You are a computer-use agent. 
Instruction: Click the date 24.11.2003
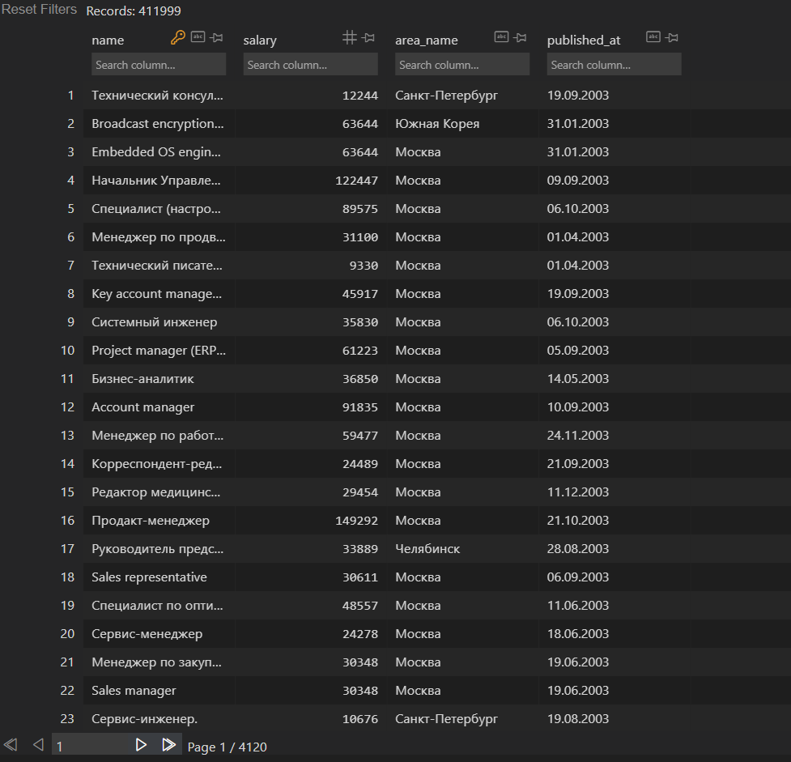(578, 436)
